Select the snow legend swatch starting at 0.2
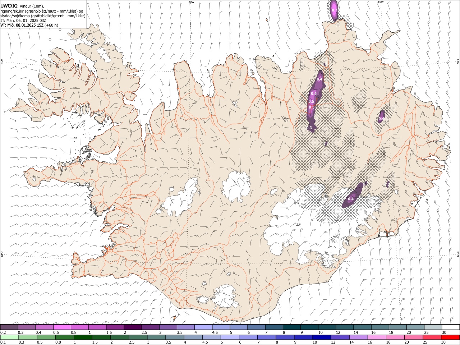460x345 pixels. tap(9, 327)
